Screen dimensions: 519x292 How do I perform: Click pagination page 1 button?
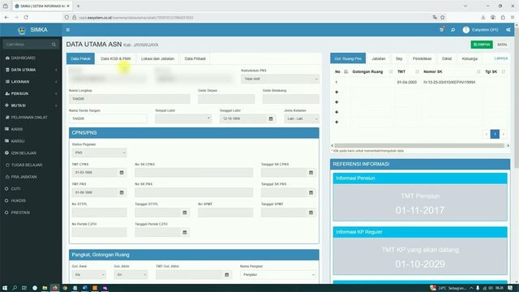point(495,134)
